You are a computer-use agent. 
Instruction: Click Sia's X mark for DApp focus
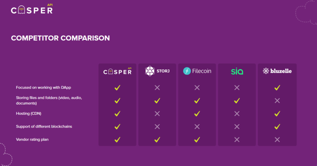[237, 87]
